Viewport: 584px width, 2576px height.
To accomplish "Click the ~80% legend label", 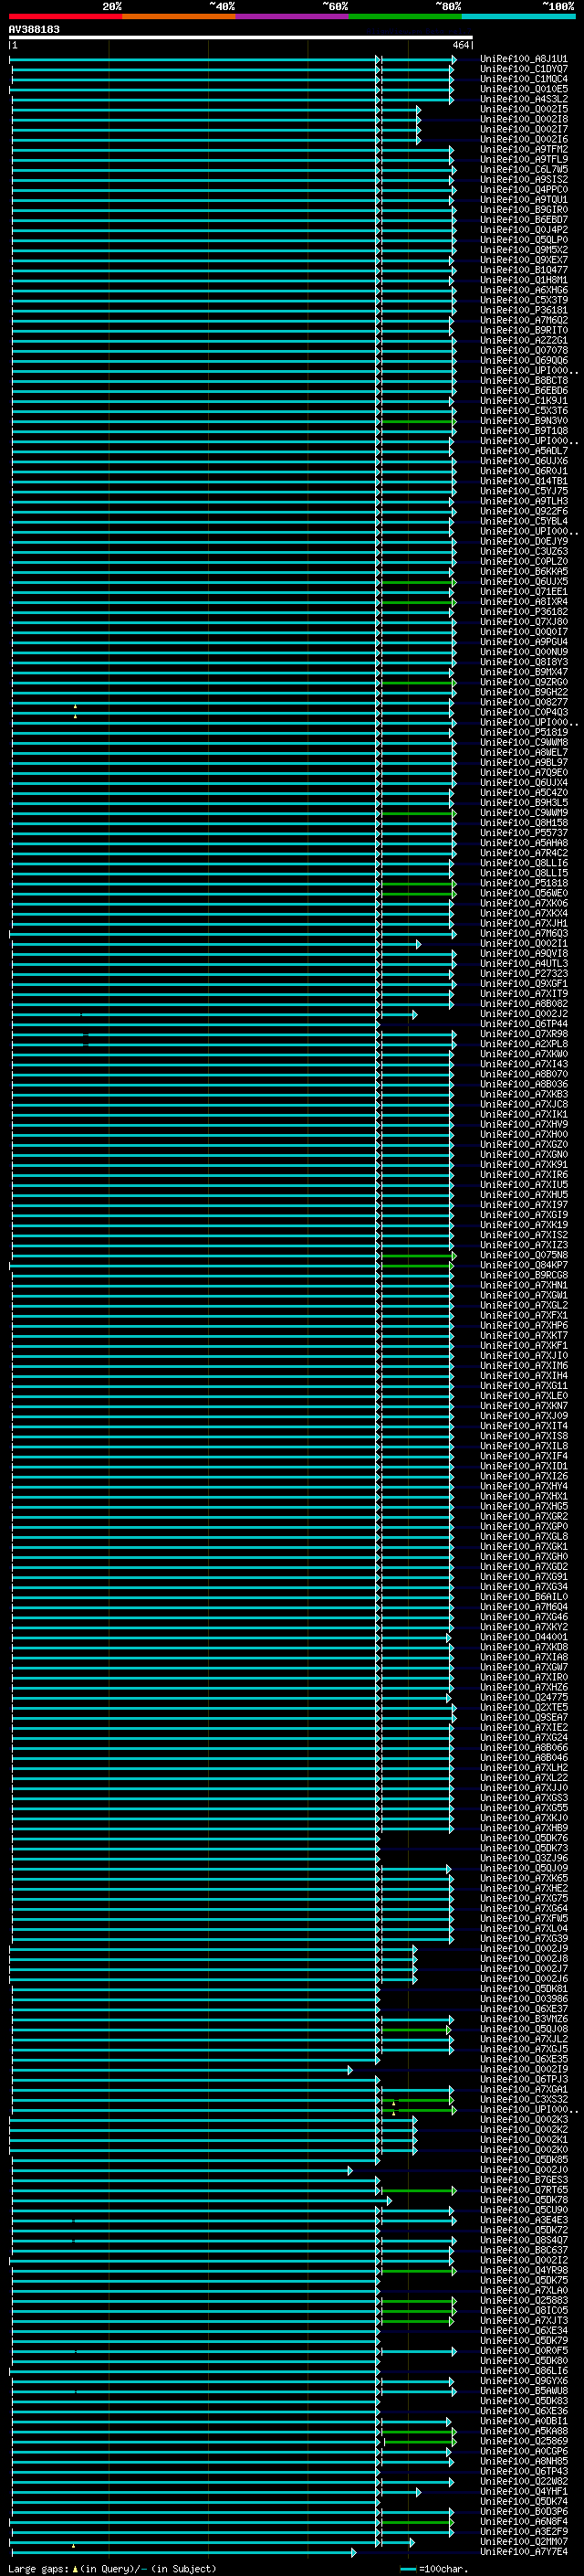I will 447,6.
